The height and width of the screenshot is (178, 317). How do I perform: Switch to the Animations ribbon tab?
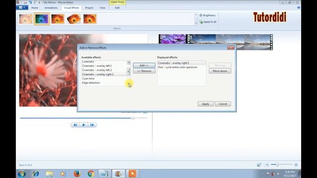51,8
